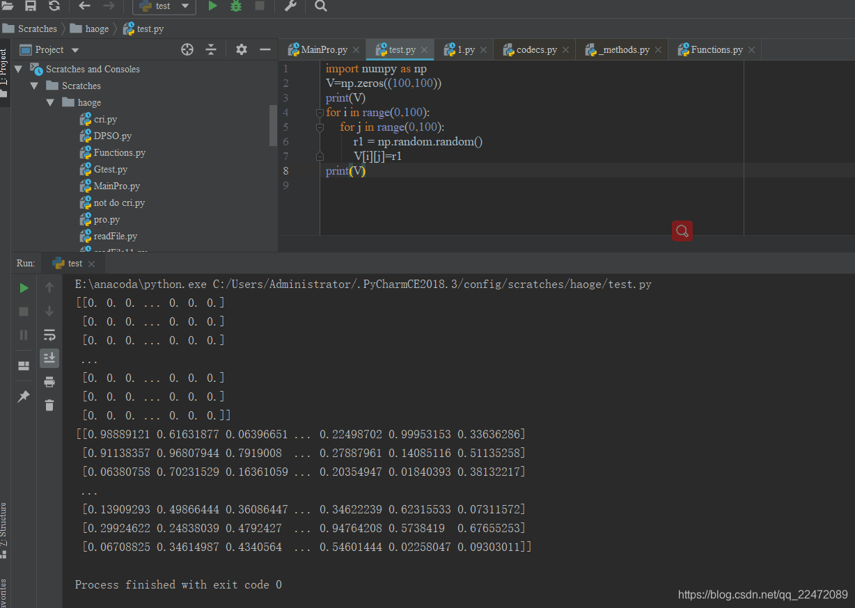Close the codecs.py editor tab
This screenshot has width=855, height=608.
coord(565,50)
